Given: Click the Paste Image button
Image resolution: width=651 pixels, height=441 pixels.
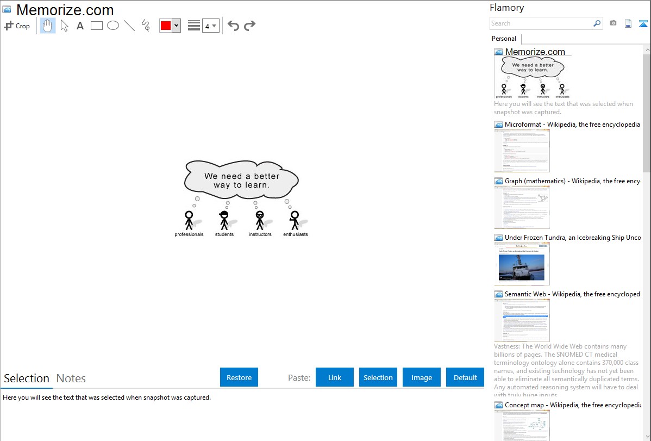Looking at the screenshot, I should [x=421, y=377].
